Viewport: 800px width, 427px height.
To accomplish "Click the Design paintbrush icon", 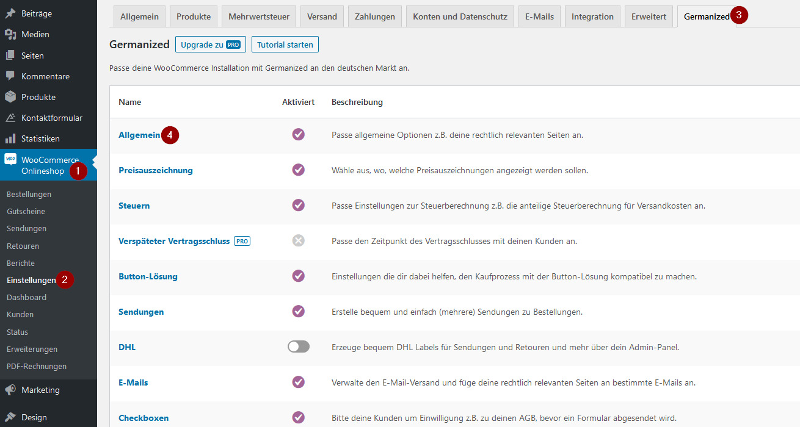I will pos(10,418).
